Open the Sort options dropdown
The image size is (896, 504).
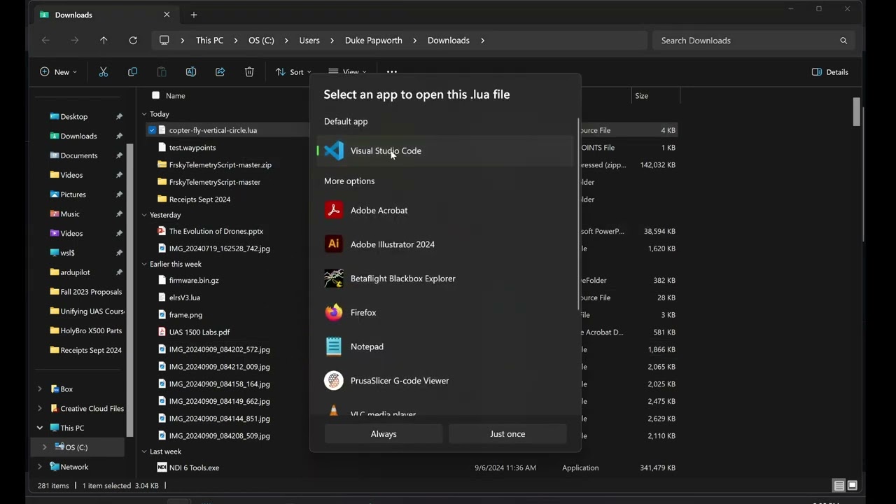293,72
